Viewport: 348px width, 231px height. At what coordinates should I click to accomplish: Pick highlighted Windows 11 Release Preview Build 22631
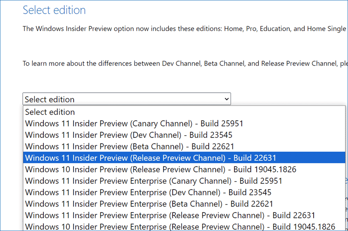click(184, 158)
